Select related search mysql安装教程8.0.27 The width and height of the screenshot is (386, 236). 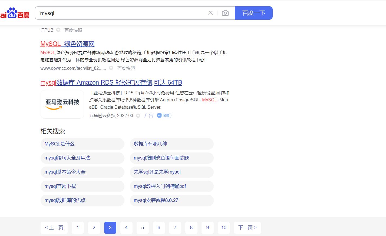pos(172,200)
